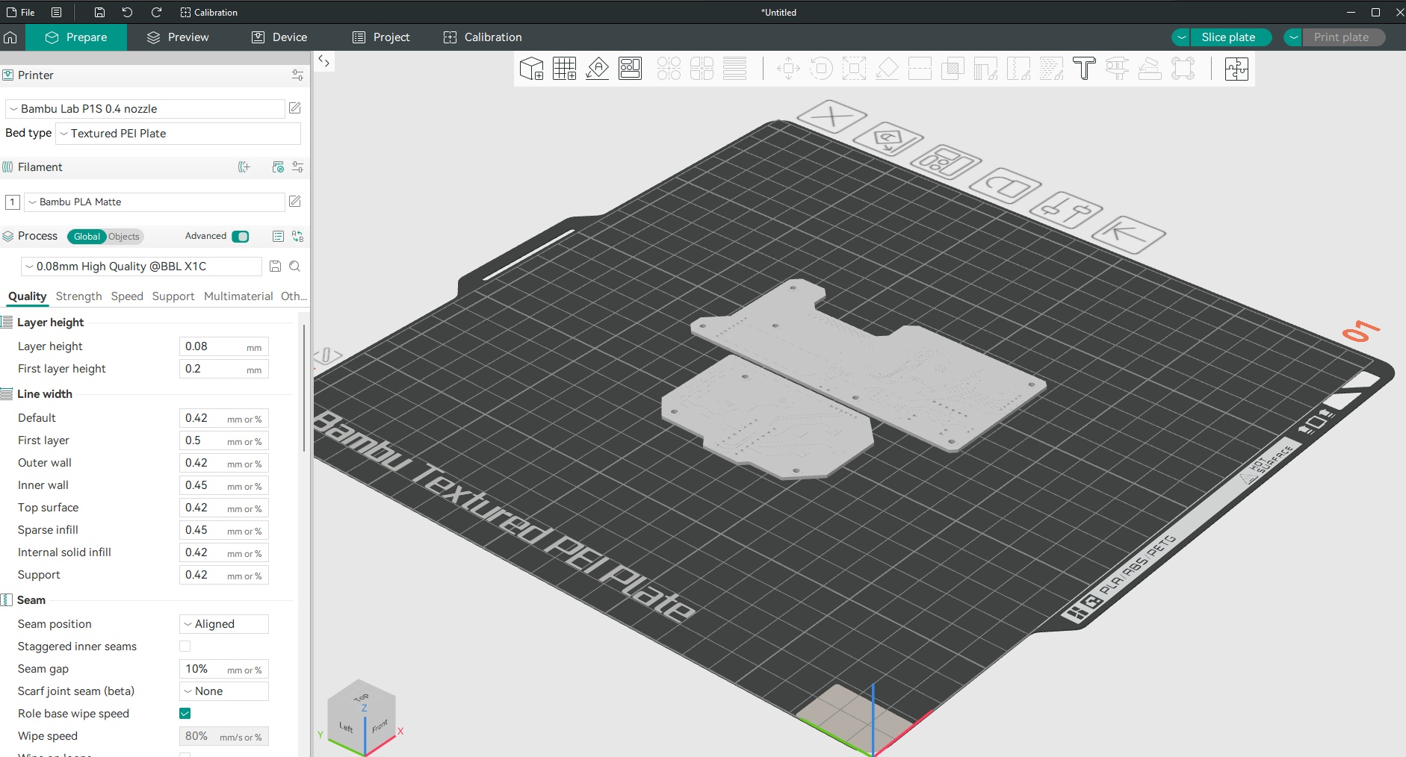Image resolution: width=1406 pixels, height=757 pixels.
Task: Edit the Bambu PLA Matte filament preset
Action: (x=295, y=202)
